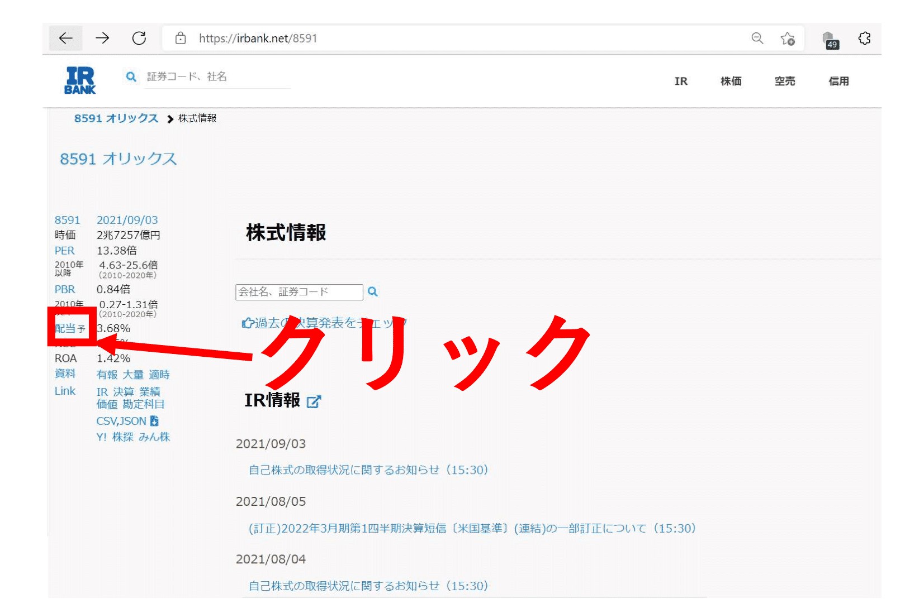Click the 配当予 link in sidebar
The image size is (924, 608).
pyautogui.click(x=70, y=328)
